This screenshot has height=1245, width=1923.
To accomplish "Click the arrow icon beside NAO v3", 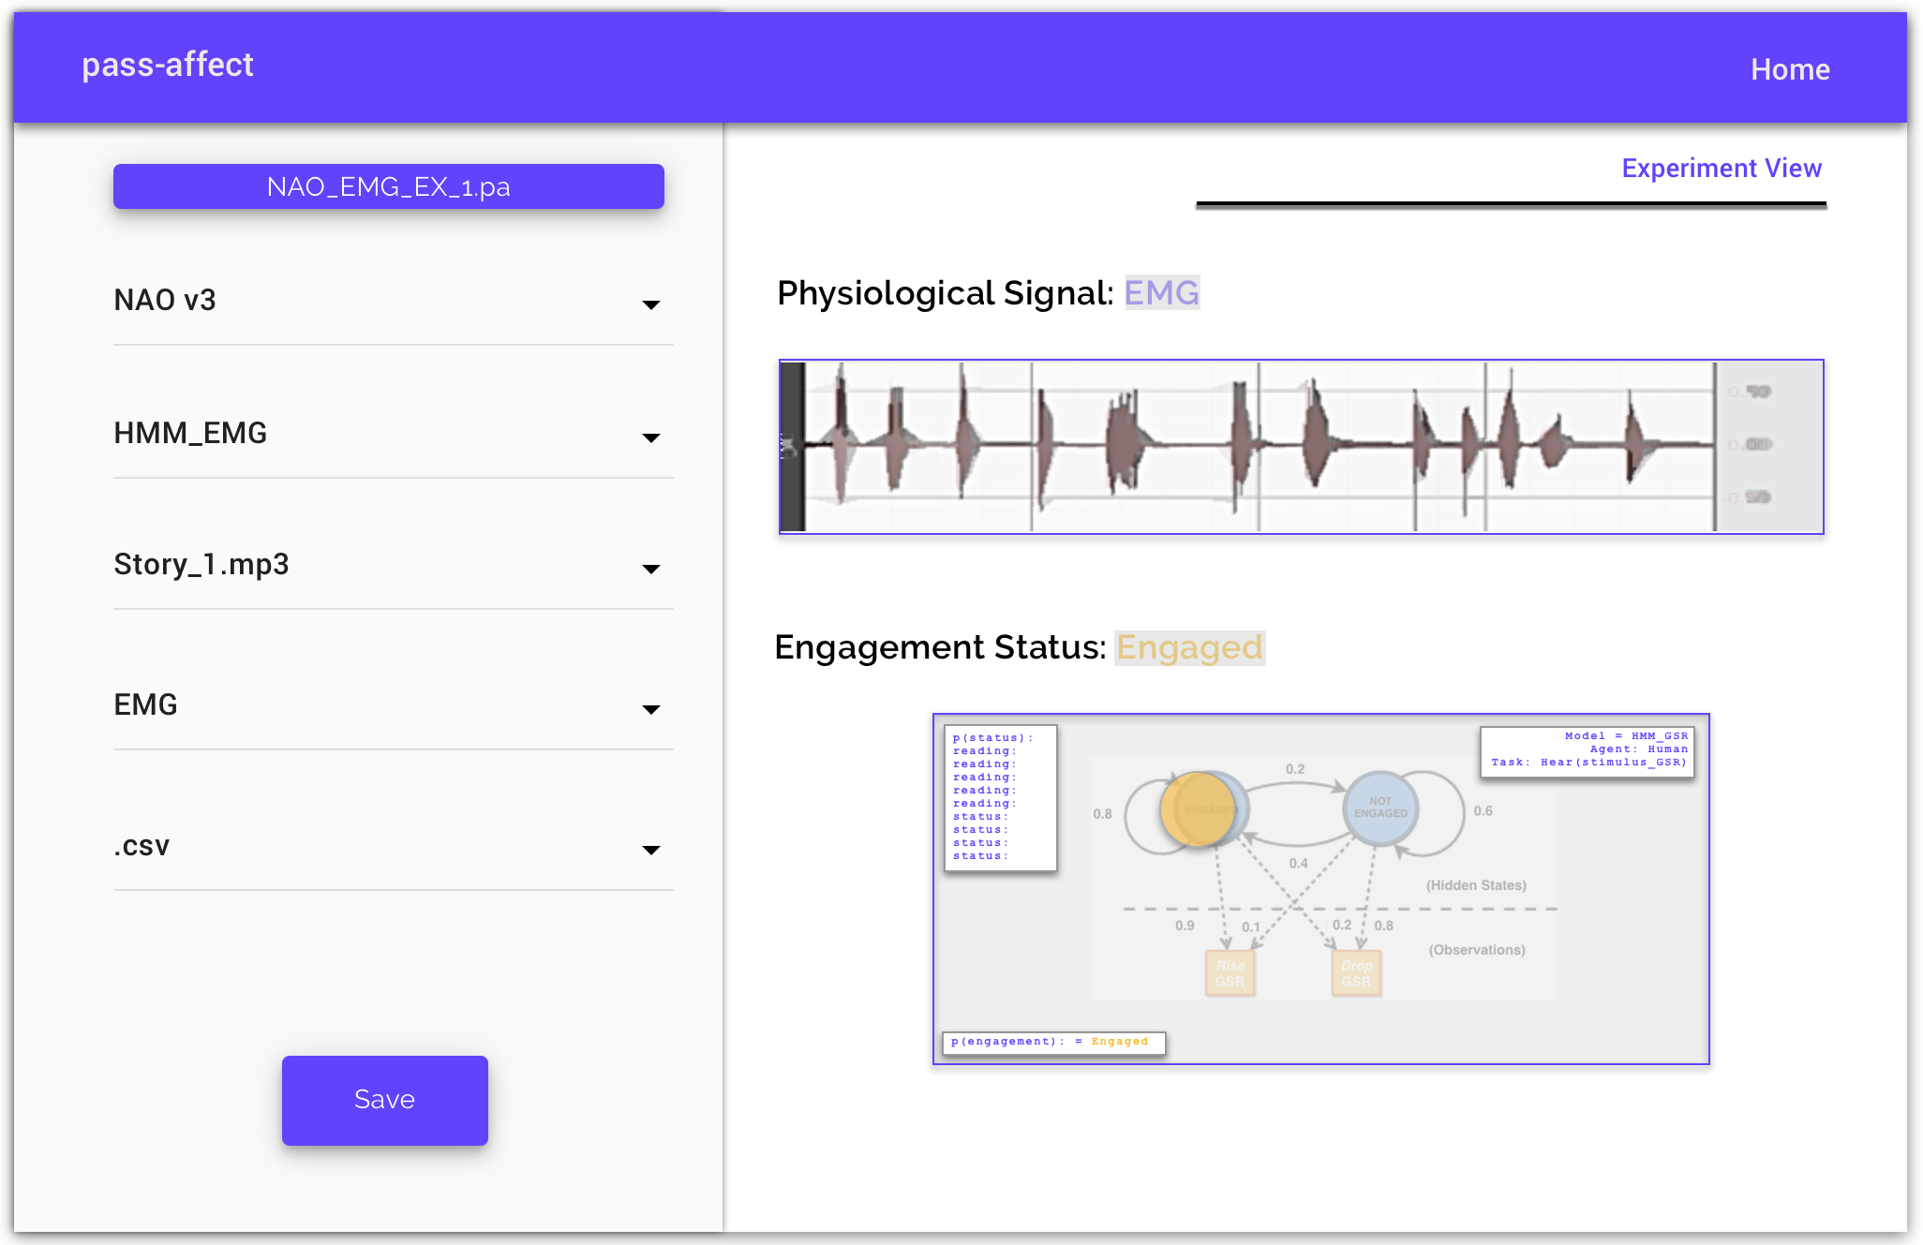I will tap(651, 304).
